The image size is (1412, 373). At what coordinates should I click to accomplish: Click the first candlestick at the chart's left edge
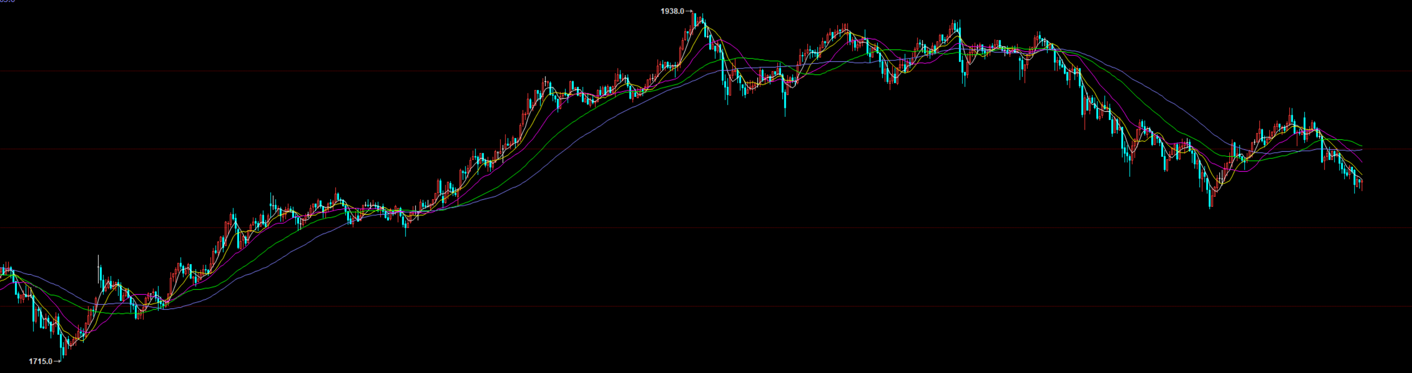click(x=2, y=271)
